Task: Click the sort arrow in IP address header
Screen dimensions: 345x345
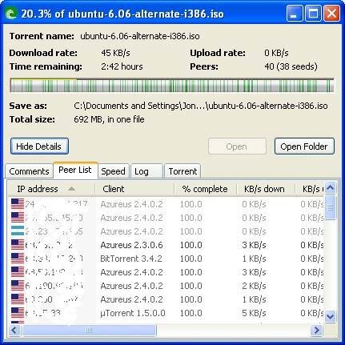Action: [71, 189]
